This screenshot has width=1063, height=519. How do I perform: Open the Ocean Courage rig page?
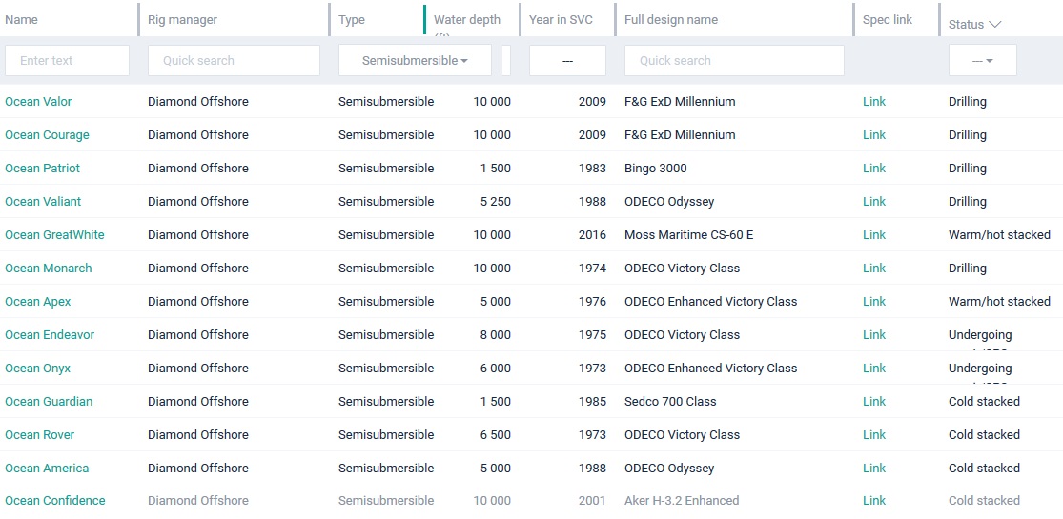(47, 135)
